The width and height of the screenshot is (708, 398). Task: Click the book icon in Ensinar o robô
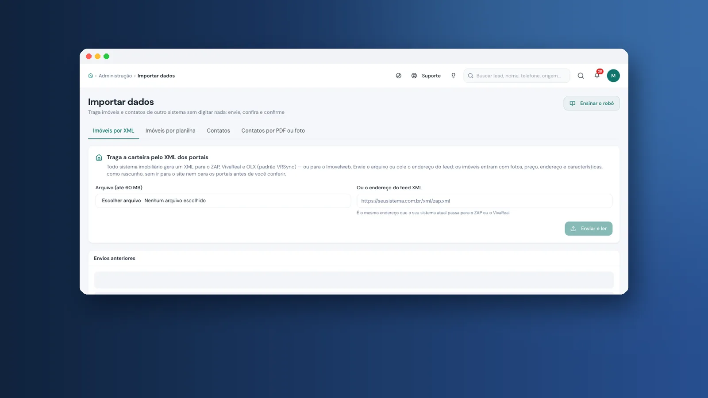[x=573, y=103]
